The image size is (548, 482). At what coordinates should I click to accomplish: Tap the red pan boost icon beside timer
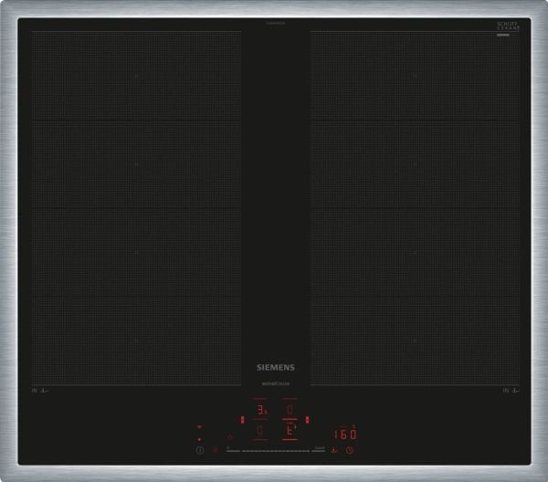point(333,450)
